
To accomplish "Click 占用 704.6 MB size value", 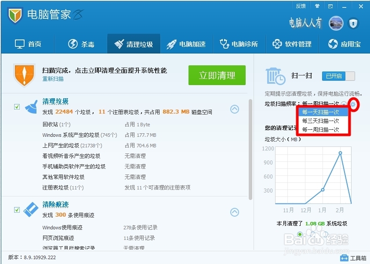I will (141, 146).
